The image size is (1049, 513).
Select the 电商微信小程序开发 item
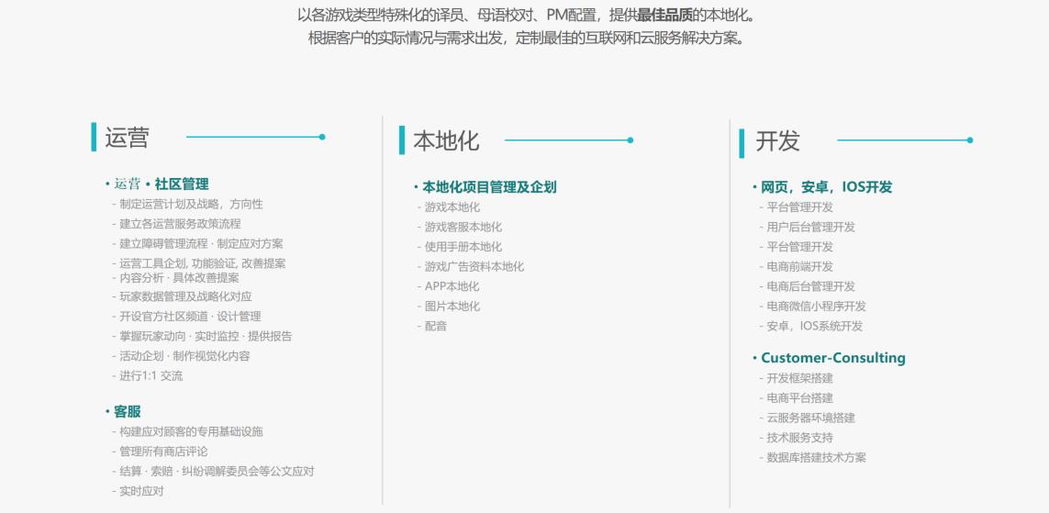click(x=816, y=307)
